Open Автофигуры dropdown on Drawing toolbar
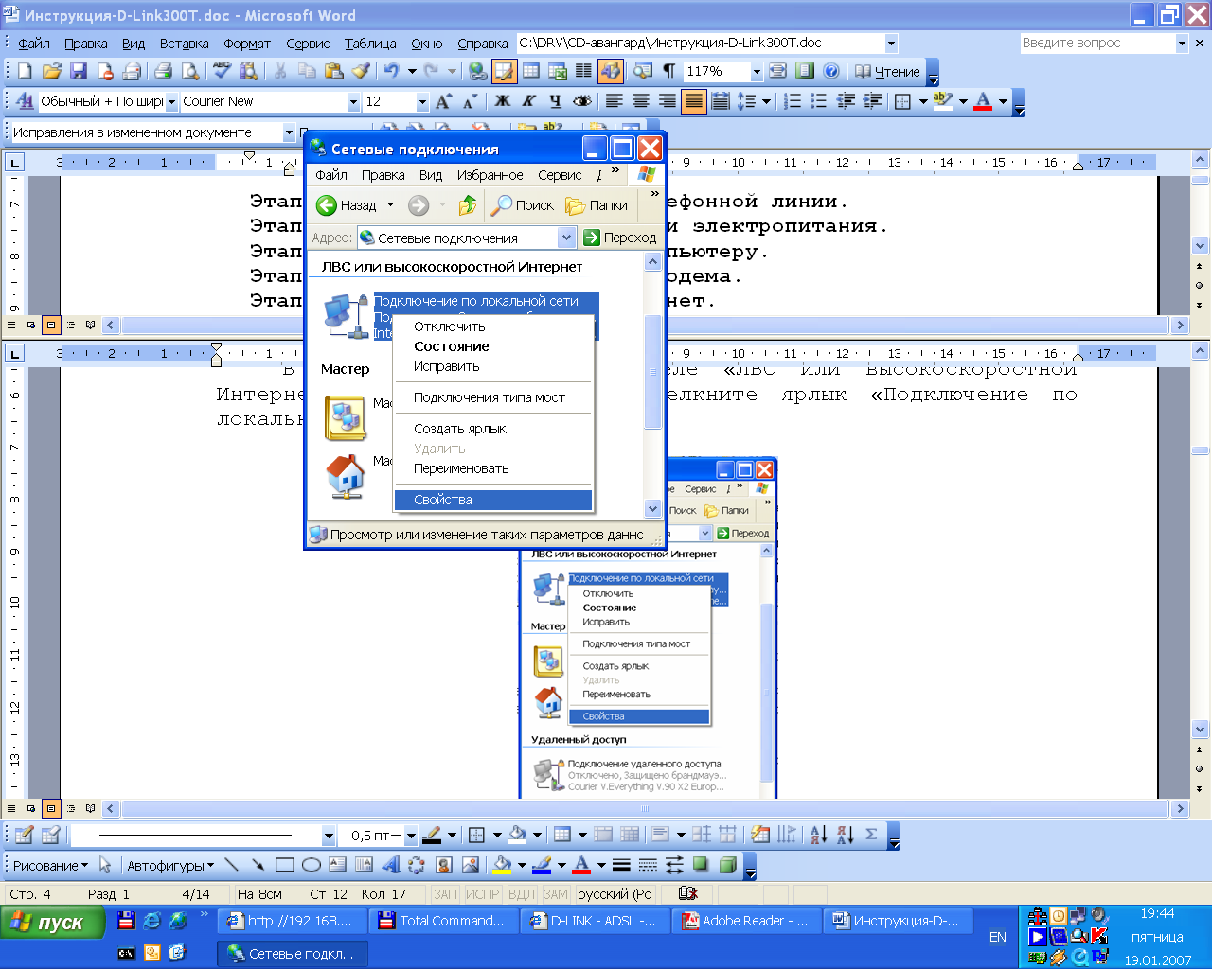The image size is (1212, 969). click(170, 865)
